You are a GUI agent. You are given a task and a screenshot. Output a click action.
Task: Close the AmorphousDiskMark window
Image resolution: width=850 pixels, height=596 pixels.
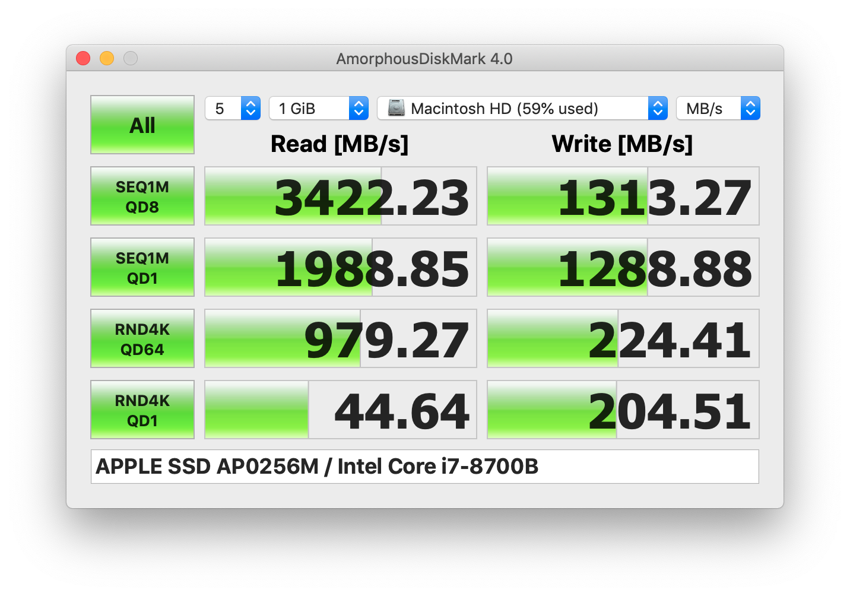[x=83, y=58]
